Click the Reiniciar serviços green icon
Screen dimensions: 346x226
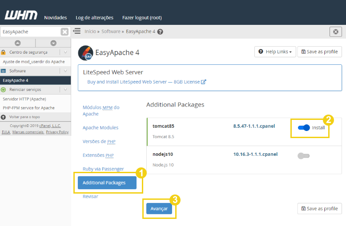3,90
